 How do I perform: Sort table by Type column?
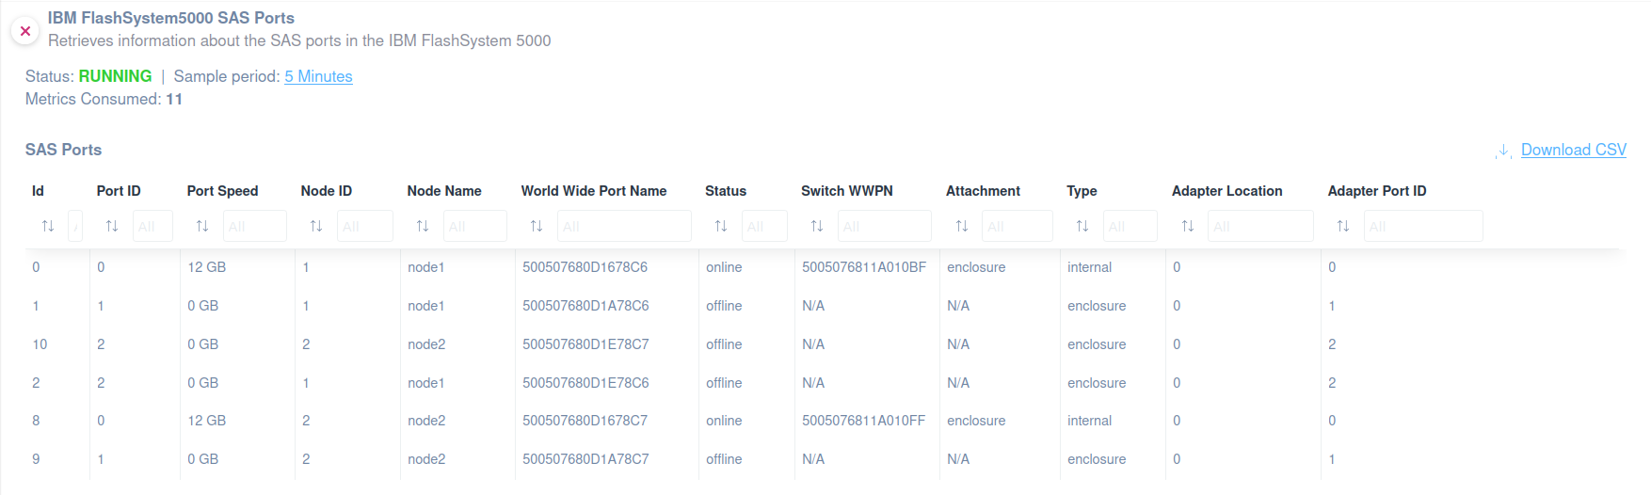[1082, 226]
